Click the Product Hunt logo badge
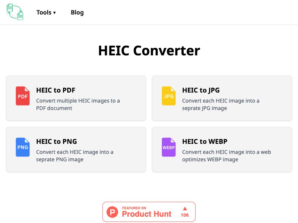Image resolution: width=298 pixels, height=223 pixels. [x=112, y=212]
